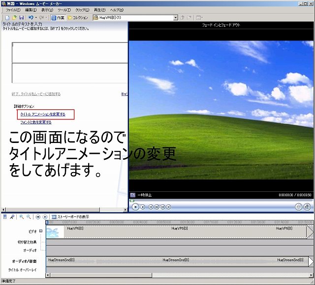Click the 終了、タイトルをムービーに追加する link

(x=36, y=94)
